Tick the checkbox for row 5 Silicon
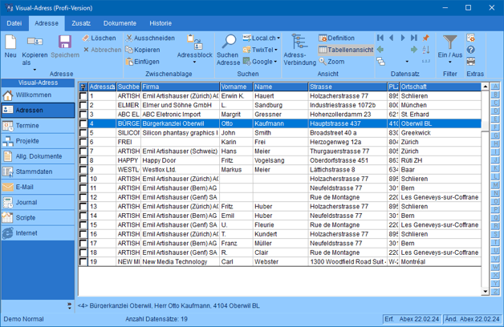This screenshot has height=327, width=504. (83, 133)
